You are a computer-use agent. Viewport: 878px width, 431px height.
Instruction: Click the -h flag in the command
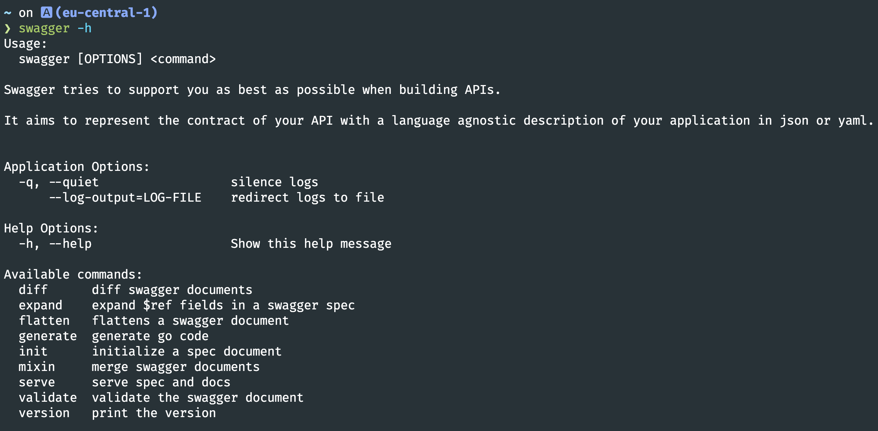pyautogui.click(x=84, y=28)
